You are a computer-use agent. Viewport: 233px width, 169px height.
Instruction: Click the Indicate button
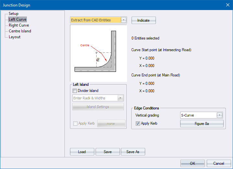point(144,20)
